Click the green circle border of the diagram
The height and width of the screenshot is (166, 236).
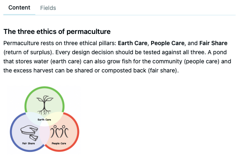click(44, 87)
